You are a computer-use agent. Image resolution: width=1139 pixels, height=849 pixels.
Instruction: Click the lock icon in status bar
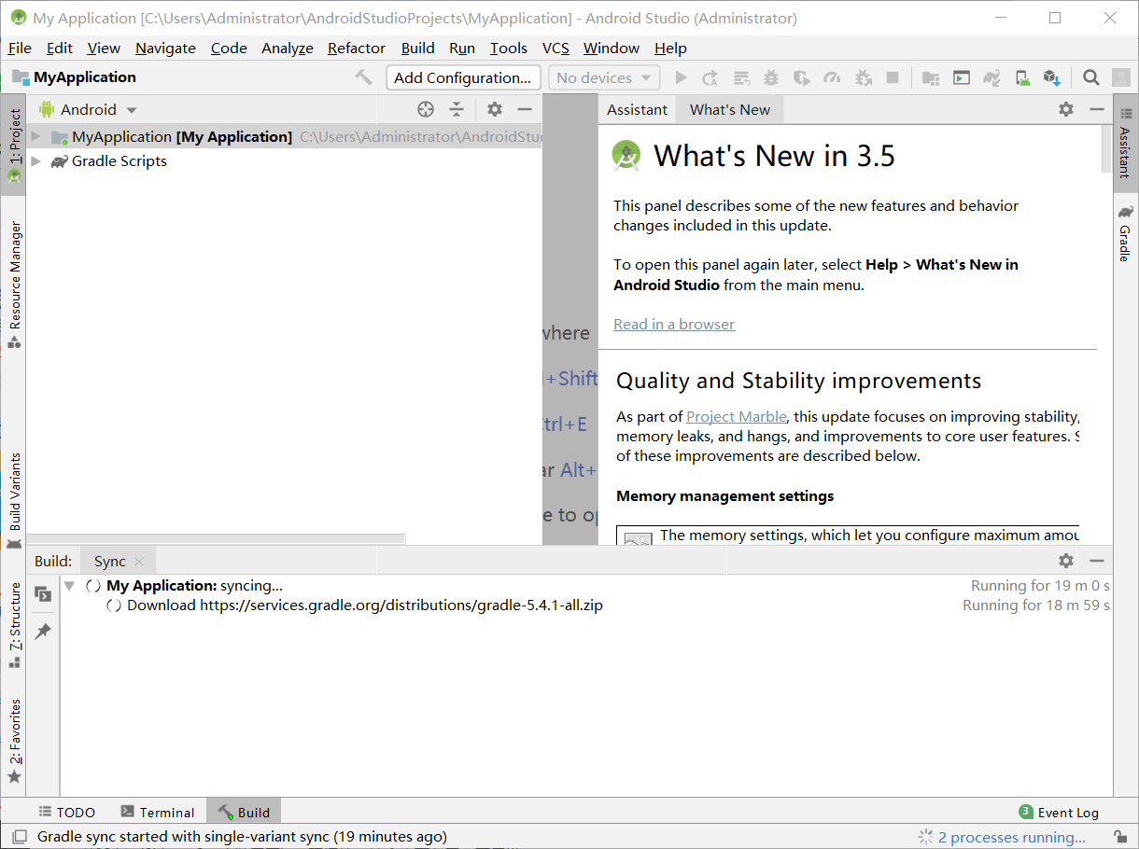coord(1119,837)
